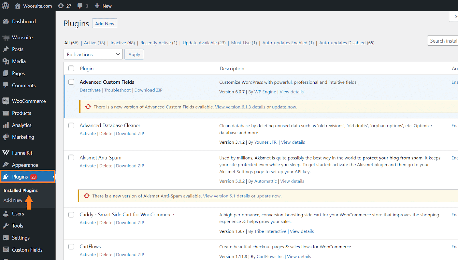458x260 pixels.
Task: Click the Appearance brush icon
Action: [6, 165]
